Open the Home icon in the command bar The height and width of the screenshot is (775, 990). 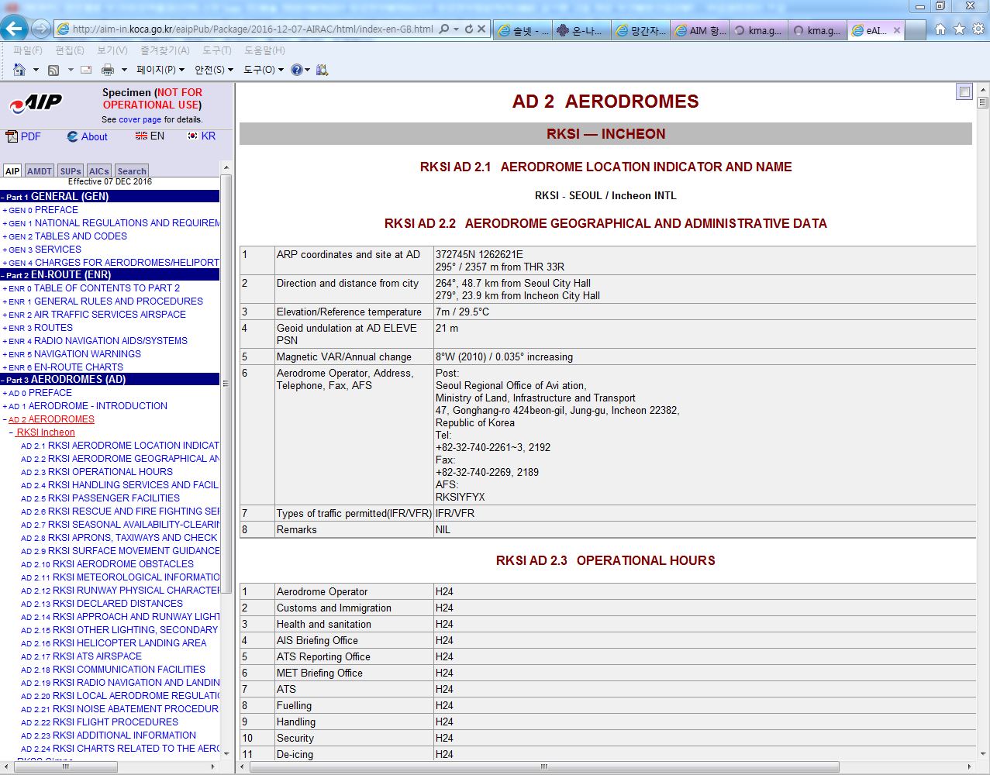[19, 70]
